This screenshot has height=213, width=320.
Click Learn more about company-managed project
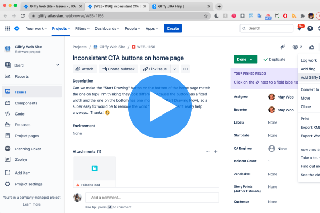tap(31, 204)
